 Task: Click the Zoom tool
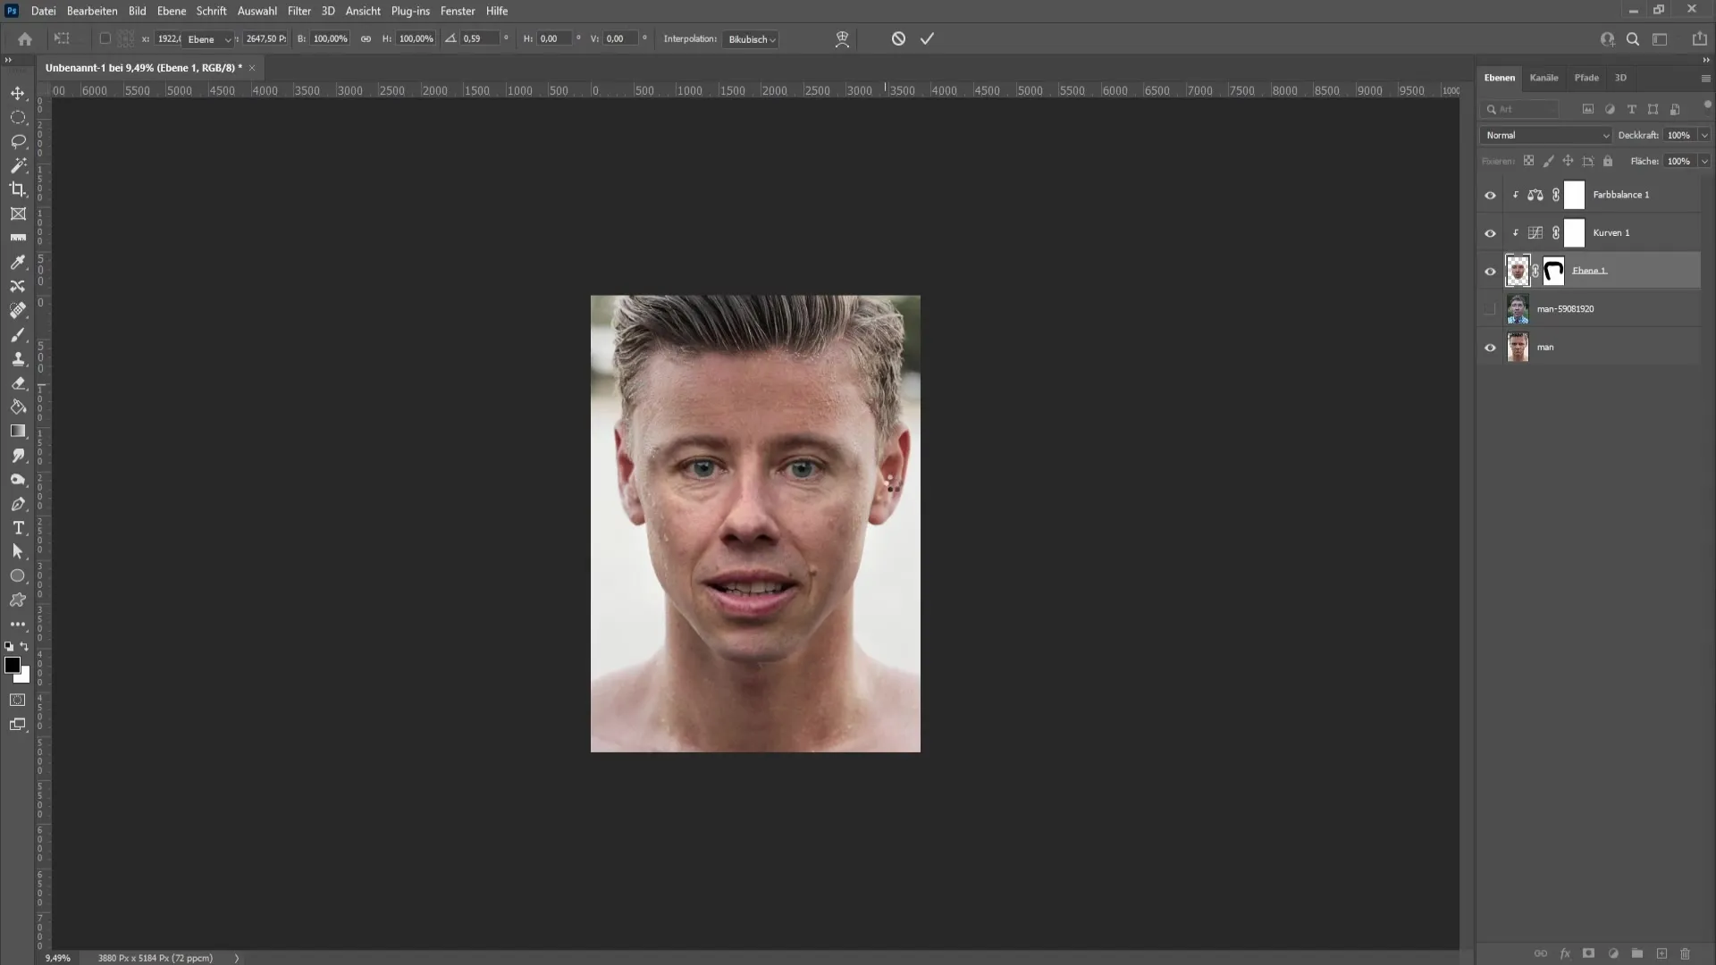tap(16, 481)
